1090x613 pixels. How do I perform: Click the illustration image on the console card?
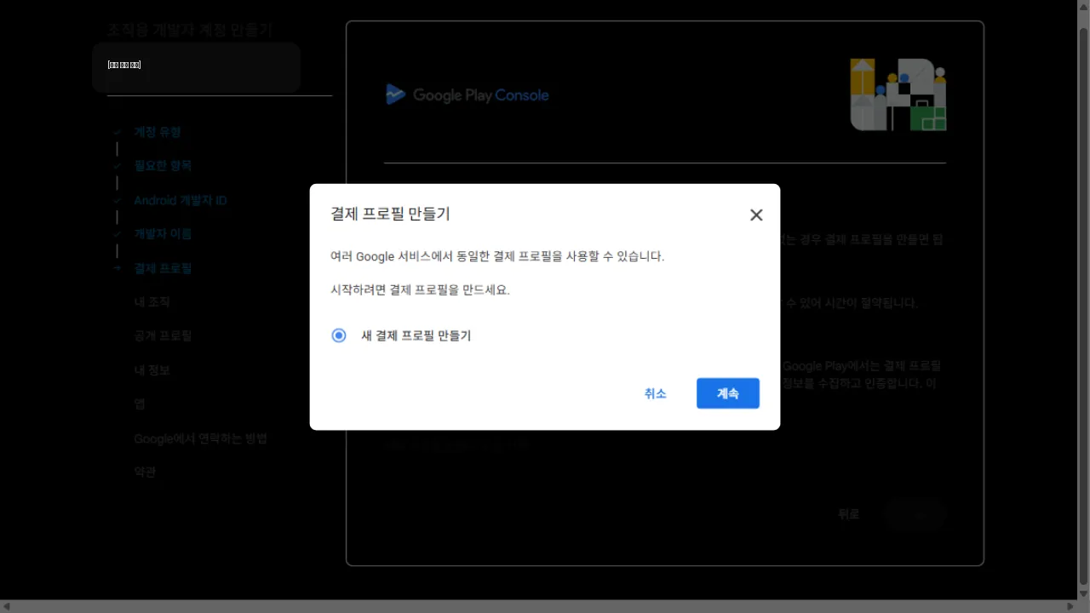point(898,95)
